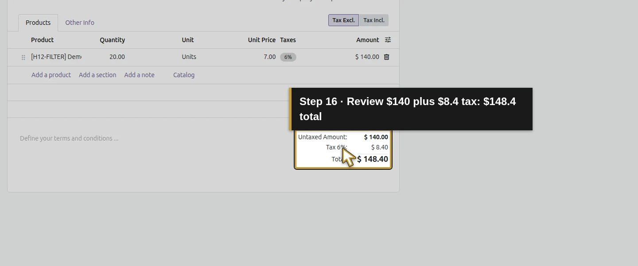Select the Quantity column header

pyautogui.click(x=112, y=40)
